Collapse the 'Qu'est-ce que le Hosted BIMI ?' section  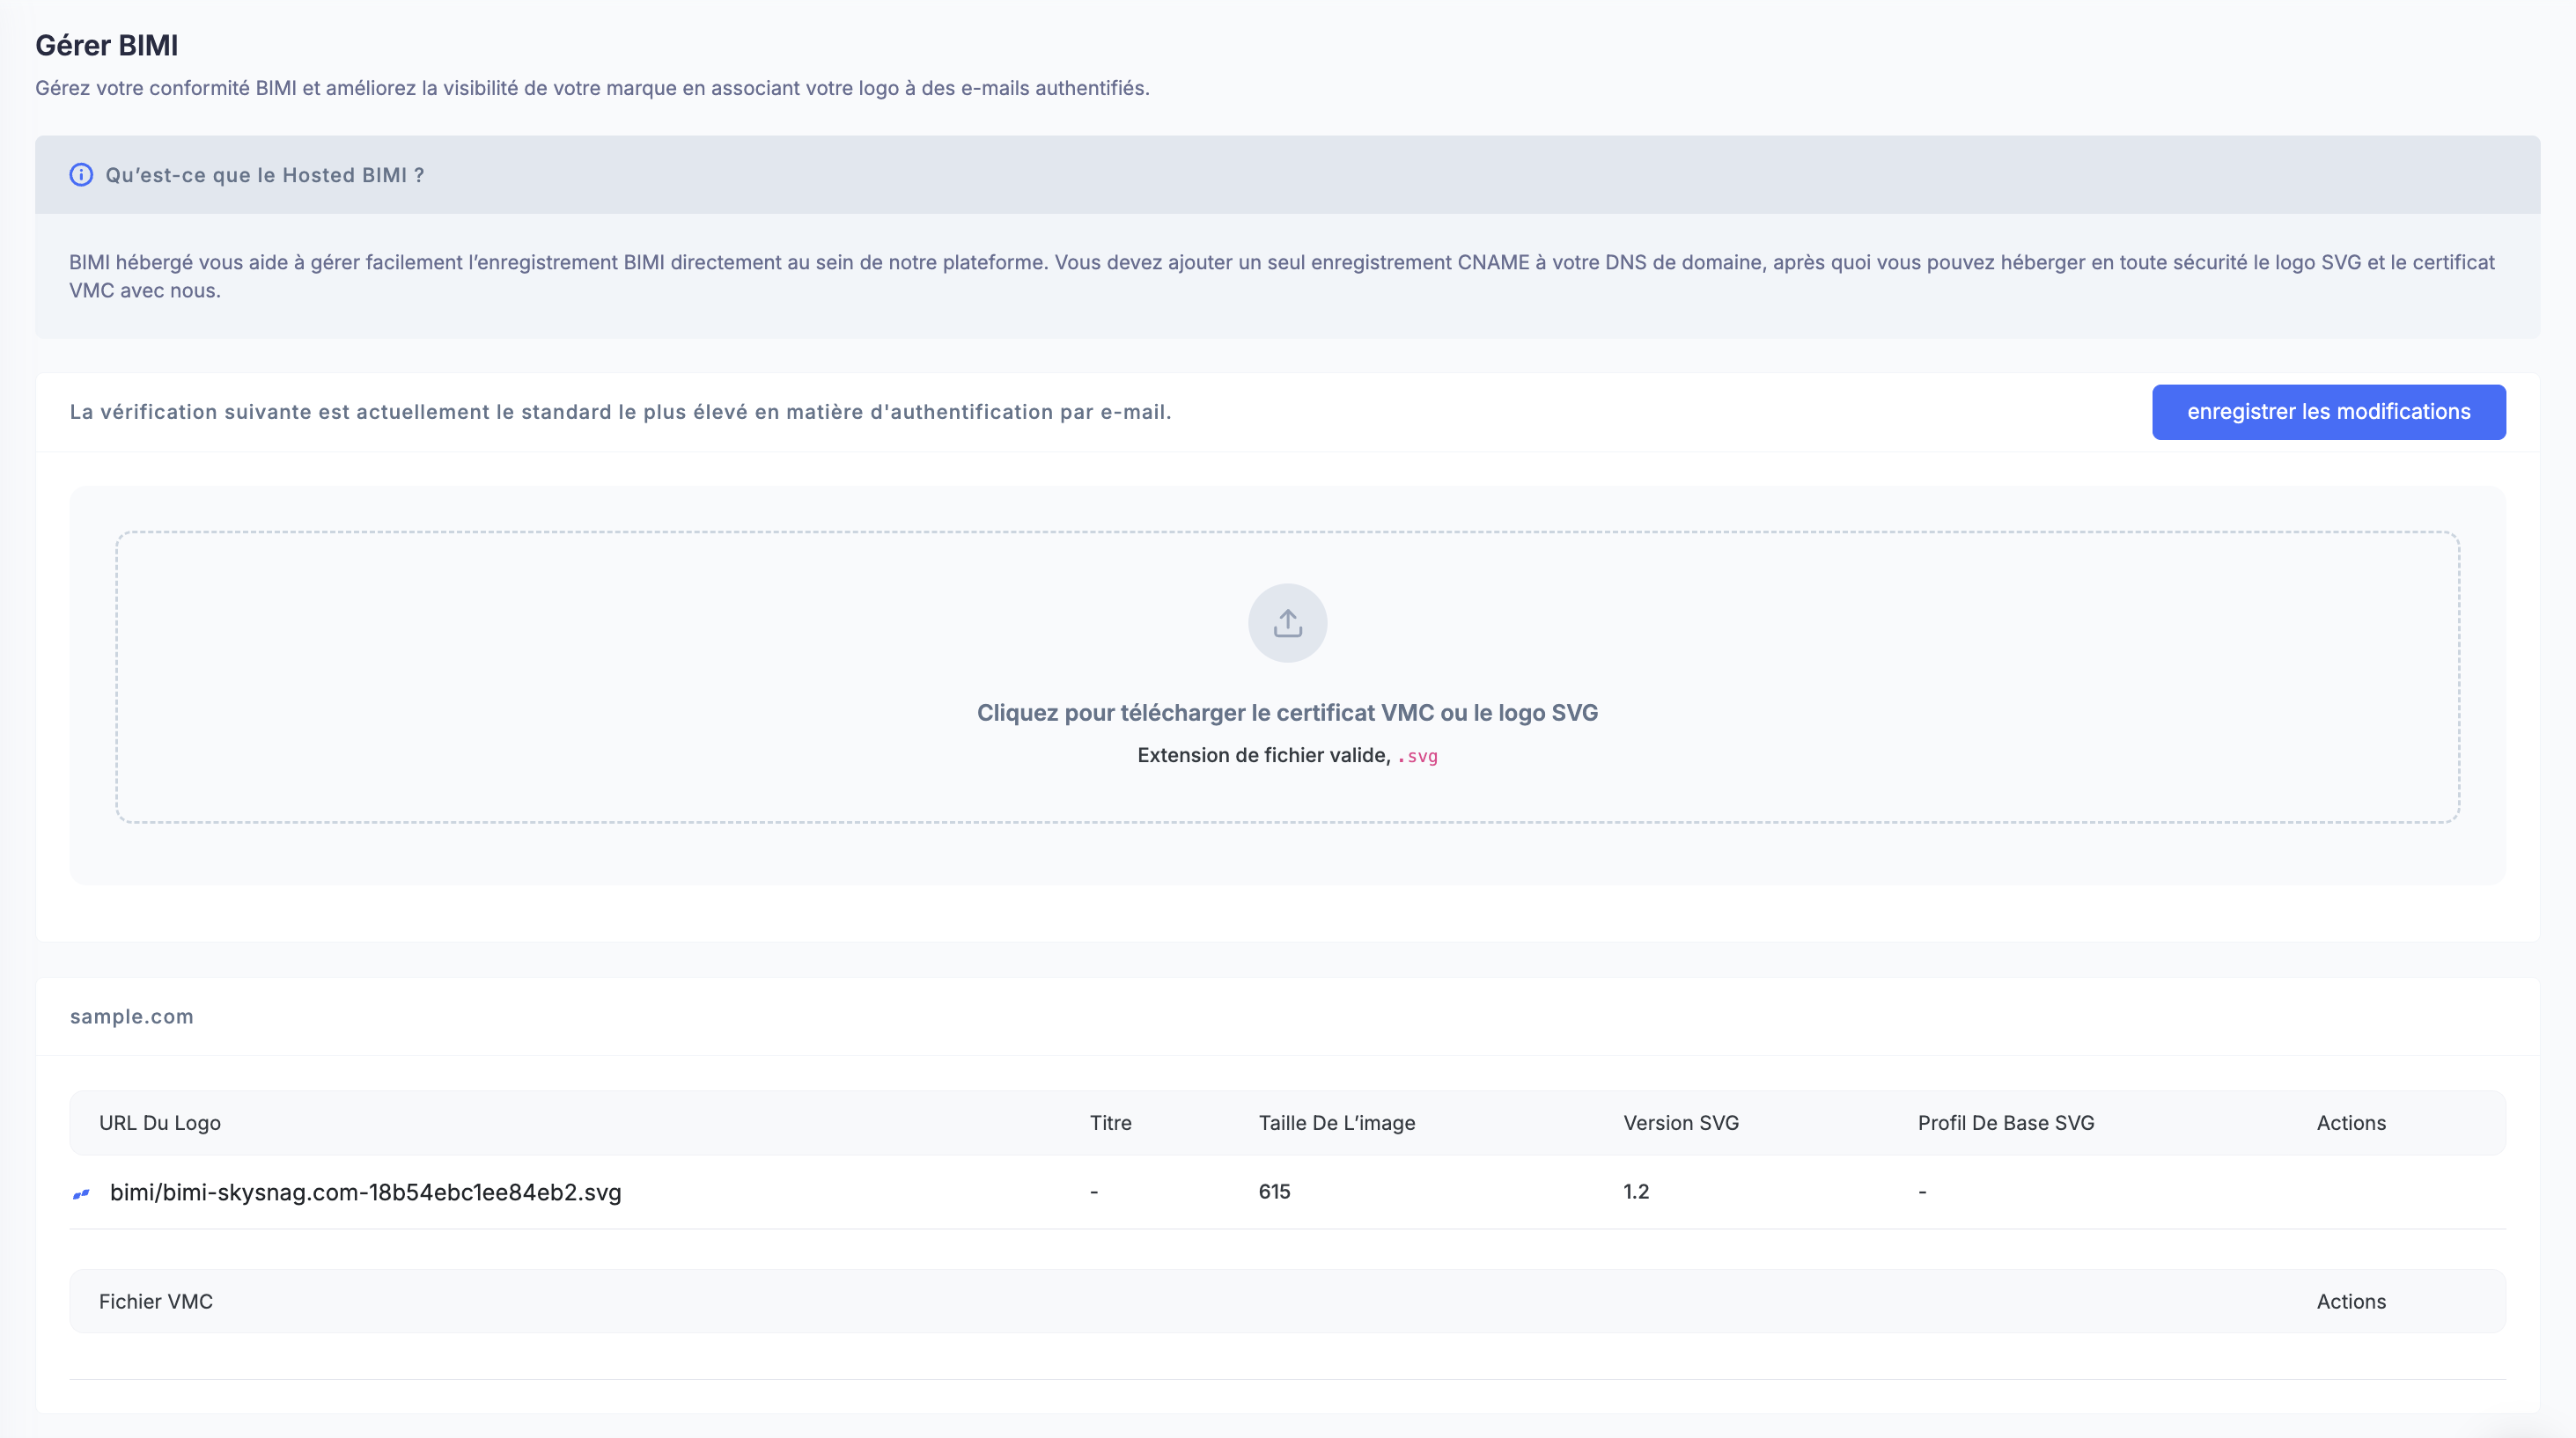pyautogui.click(x=265, y=175)
